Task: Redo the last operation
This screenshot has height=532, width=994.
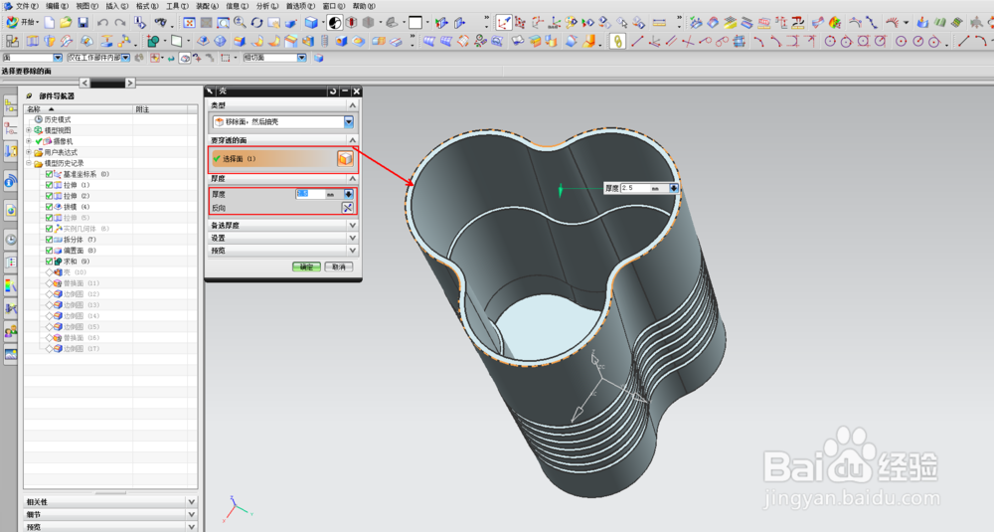Action: coord(120,23)
